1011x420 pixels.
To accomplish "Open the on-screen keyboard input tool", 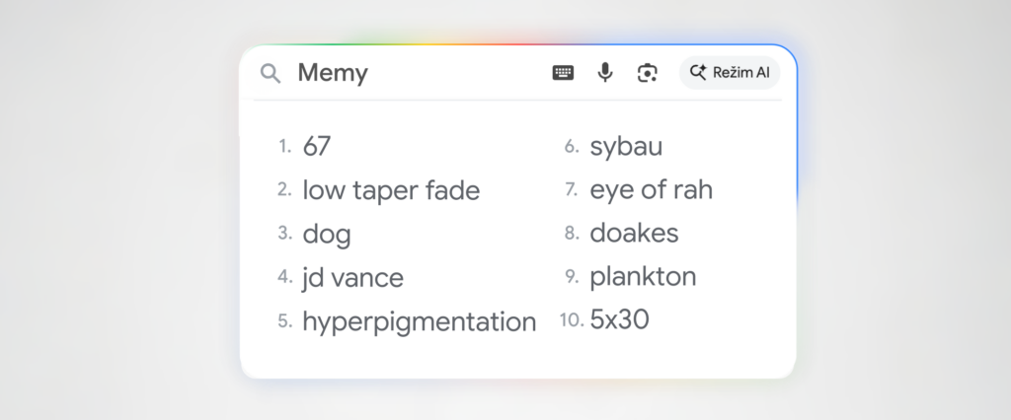I will [563, 73].
